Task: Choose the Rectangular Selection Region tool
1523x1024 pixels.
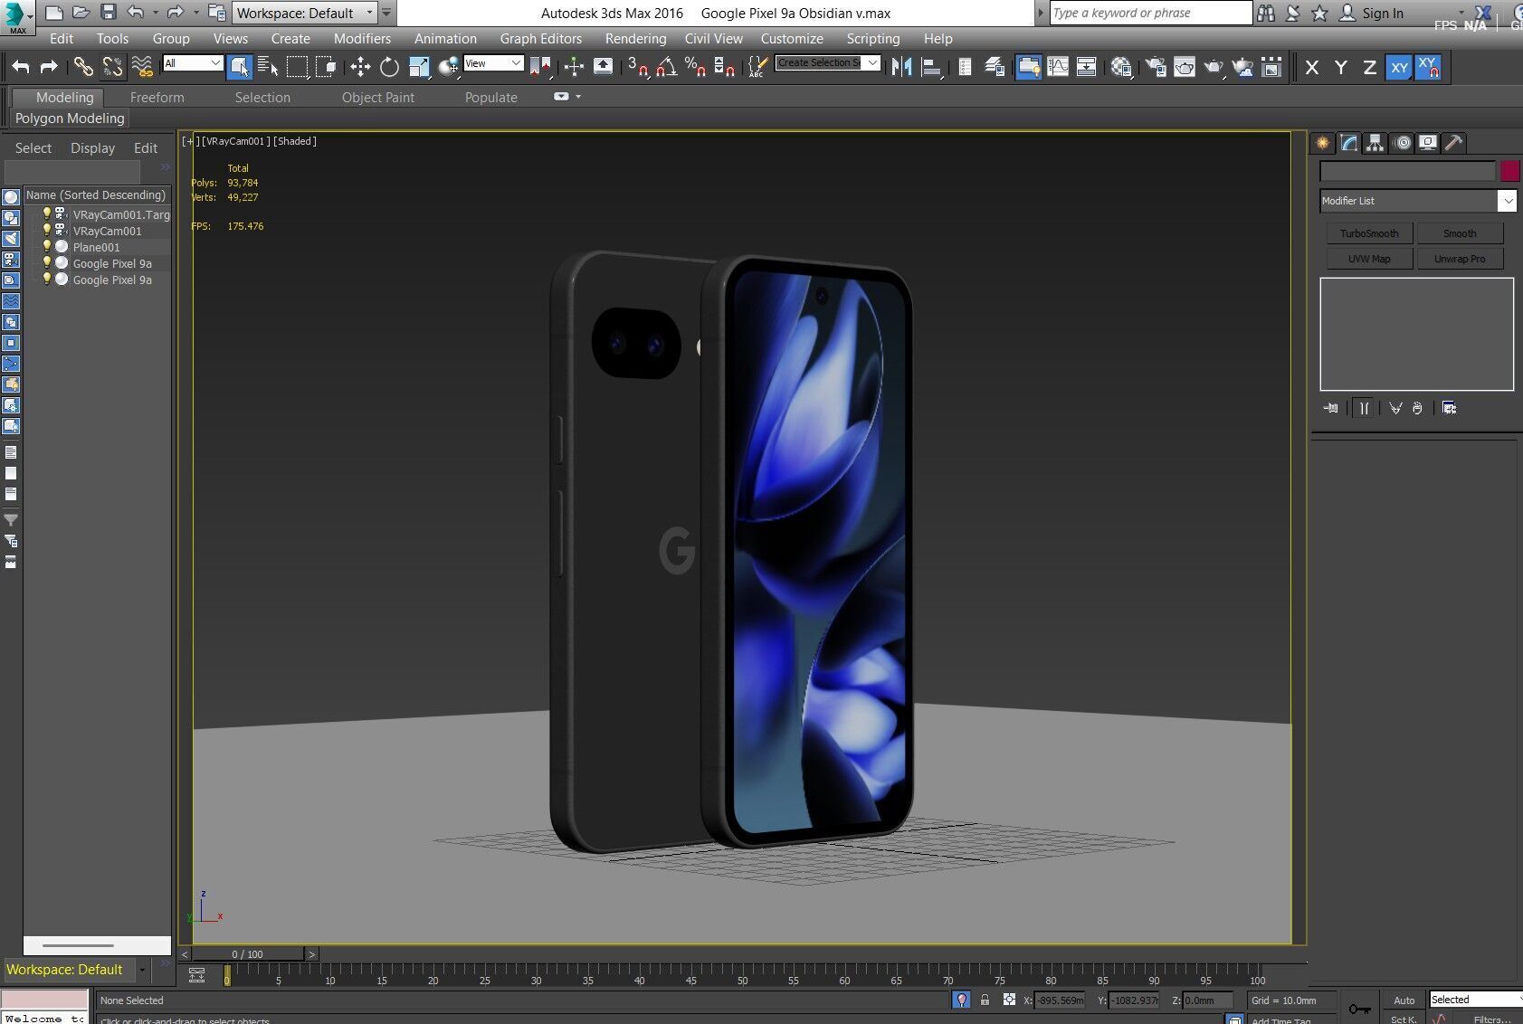Action: pyautogui.click(x=297, y=67)
